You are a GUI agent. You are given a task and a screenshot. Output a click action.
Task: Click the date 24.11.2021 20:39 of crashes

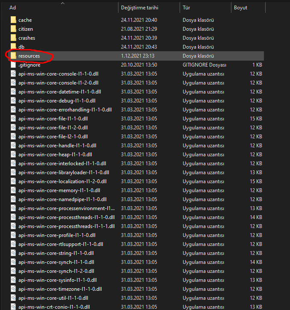click(139, 38)
